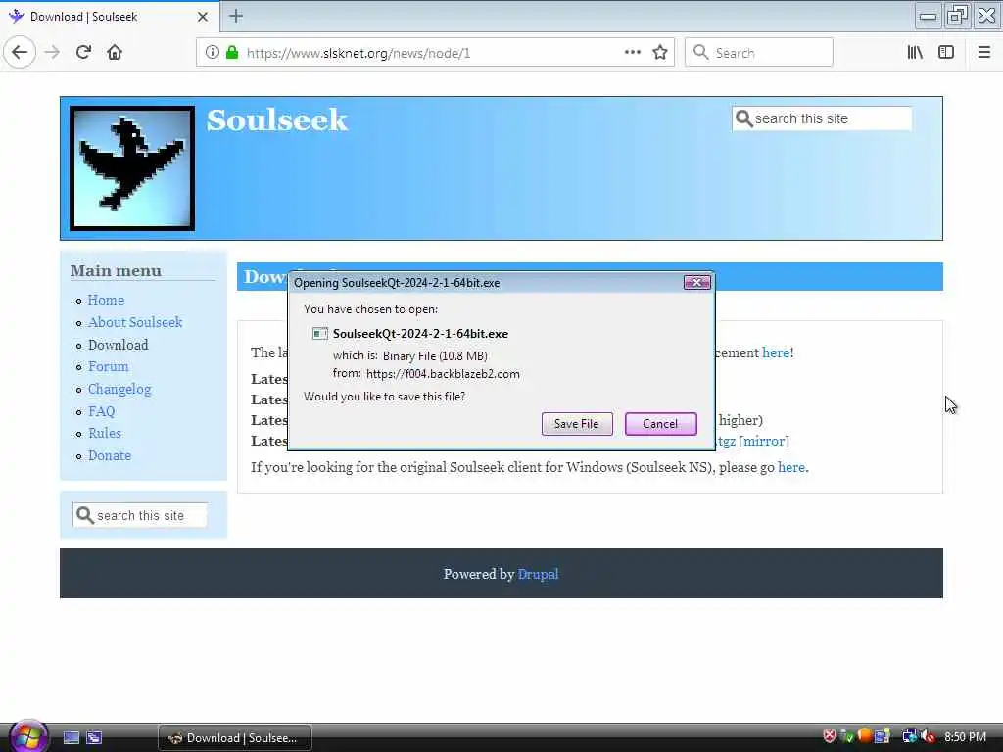Click the browser Back arrow button
This screenshot has height=752, width=1003.
(x=20, y=53)
